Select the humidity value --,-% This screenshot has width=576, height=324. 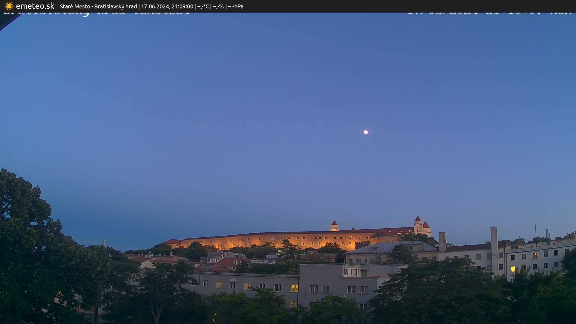click(x=218, y=6)
